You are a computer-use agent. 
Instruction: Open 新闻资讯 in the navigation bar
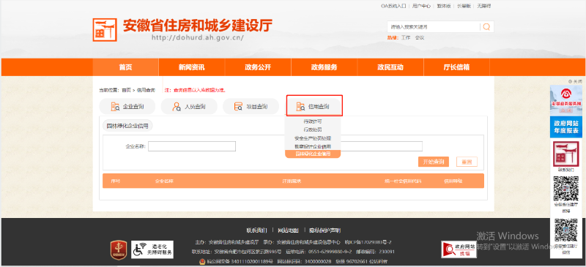192,67
